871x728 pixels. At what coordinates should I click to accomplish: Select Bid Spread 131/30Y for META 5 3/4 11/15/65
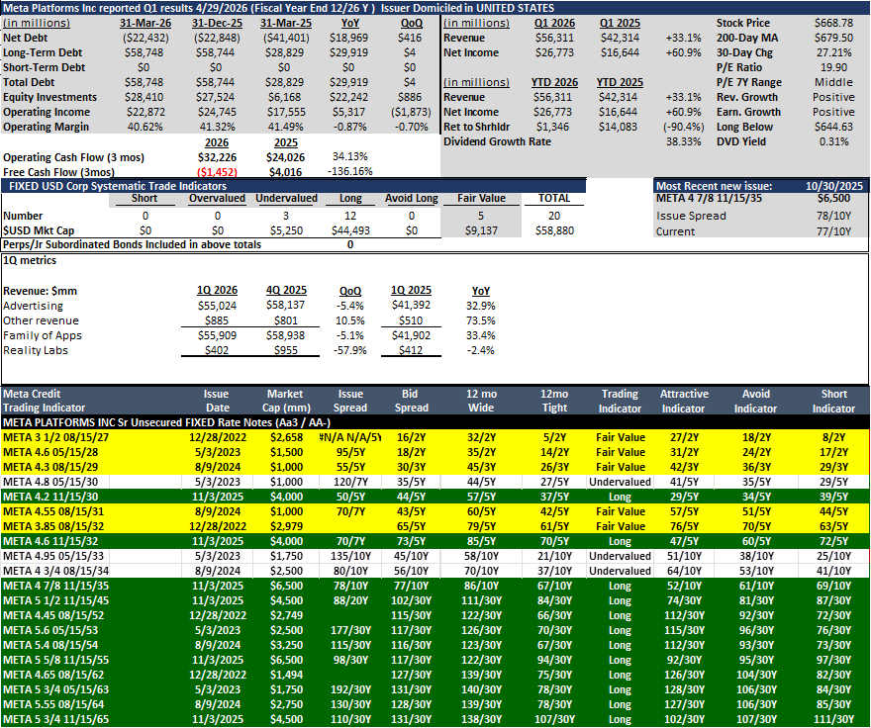(411, 719)
